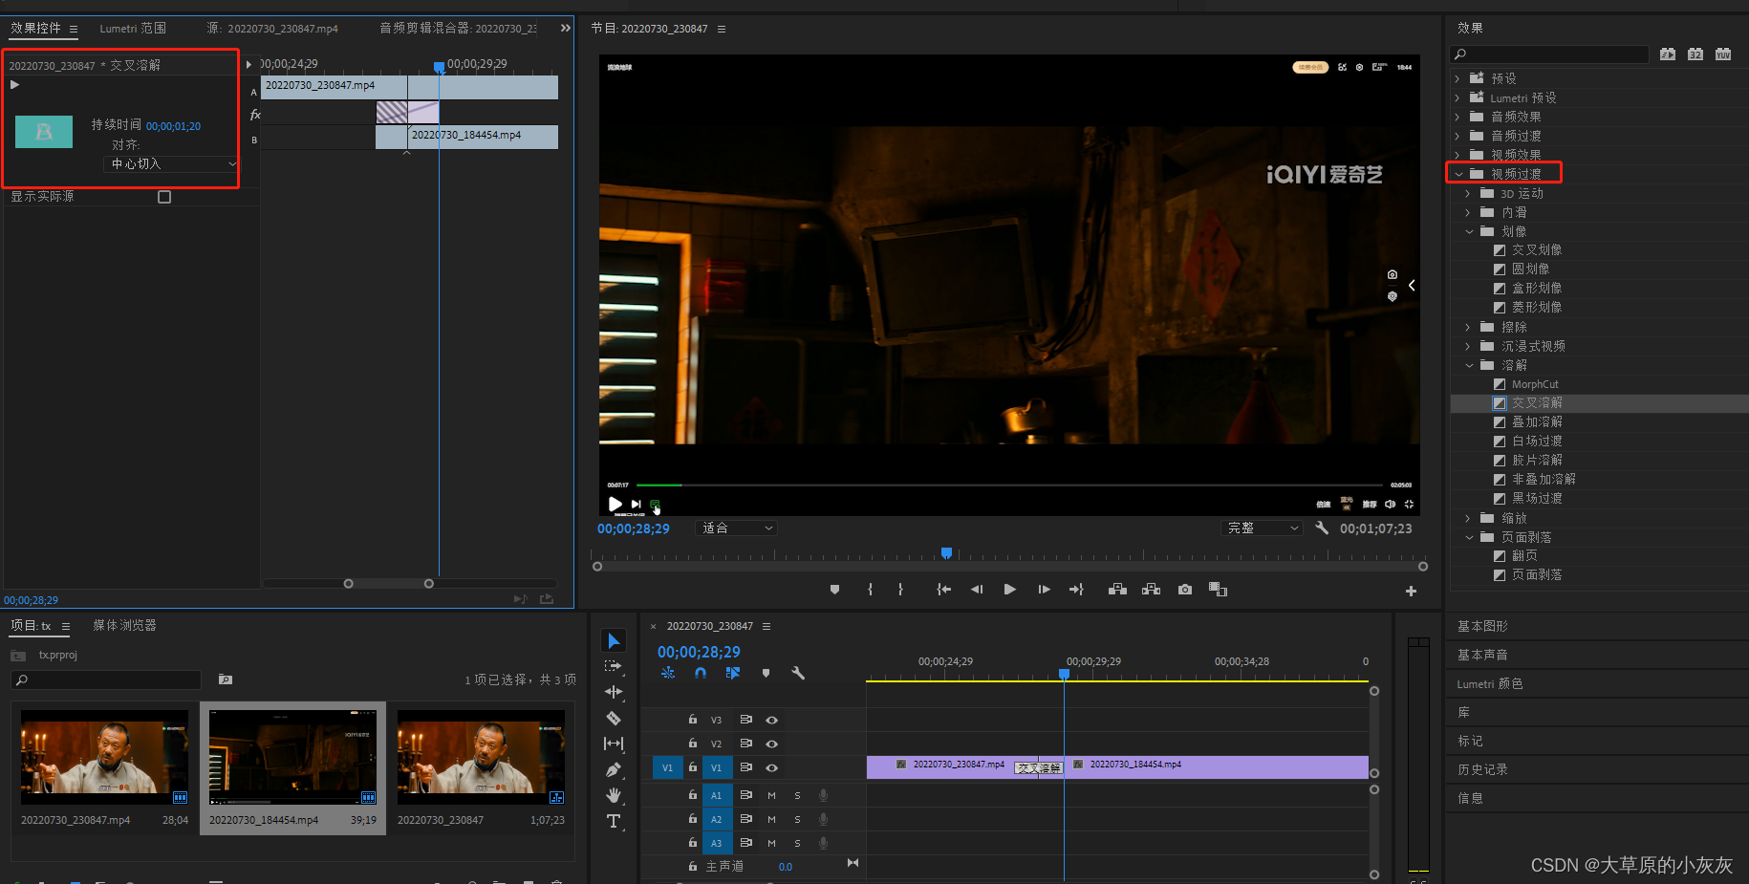Click the program monitor playhead marker
The height and width of the screenshot is (884, 1749).
pos(946,553)
